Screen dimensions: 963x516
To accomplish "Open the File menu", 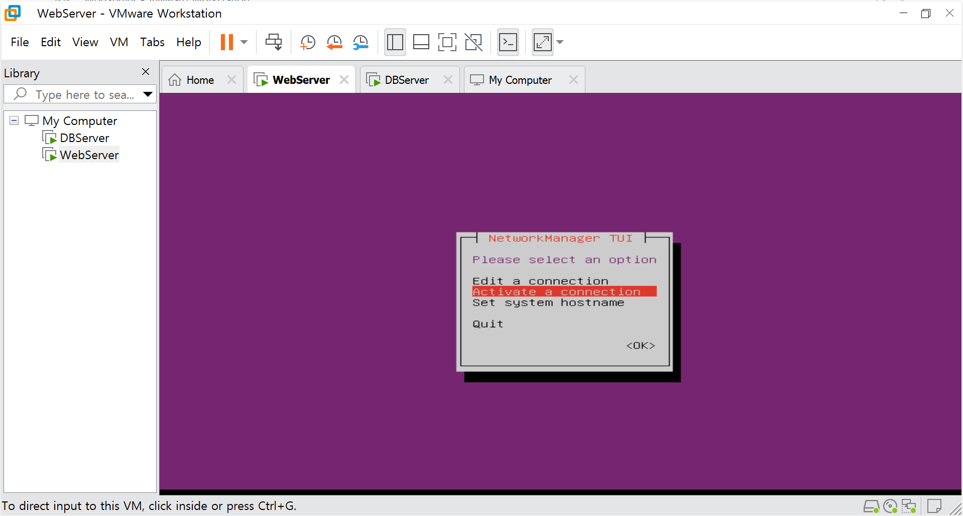I will point(20,42).
